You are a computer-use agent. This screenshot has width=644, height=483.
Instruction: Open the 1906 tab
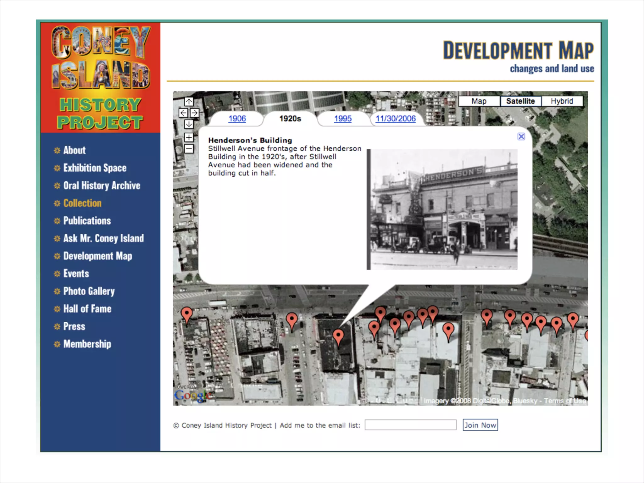[237, 119]
